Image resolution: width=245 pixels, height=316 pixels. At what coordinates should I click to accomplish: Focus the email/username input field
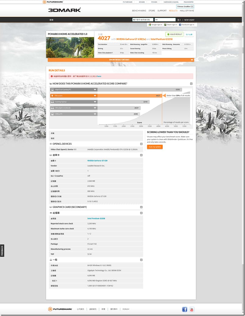(x=143, y=20)
